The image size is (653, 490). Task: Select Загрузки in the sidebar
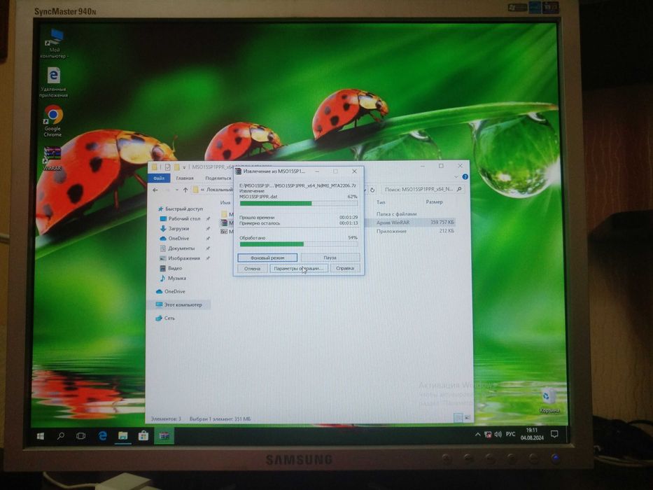[x=175, y=228]
